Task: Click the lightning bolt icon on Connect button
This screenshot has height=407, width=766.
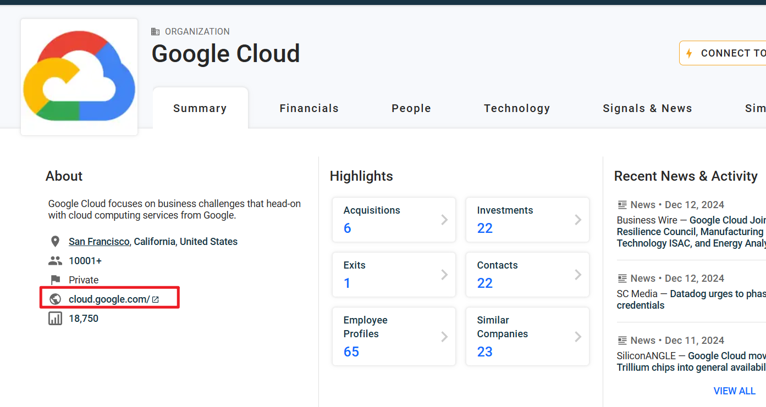Action: tap(689, 53)
